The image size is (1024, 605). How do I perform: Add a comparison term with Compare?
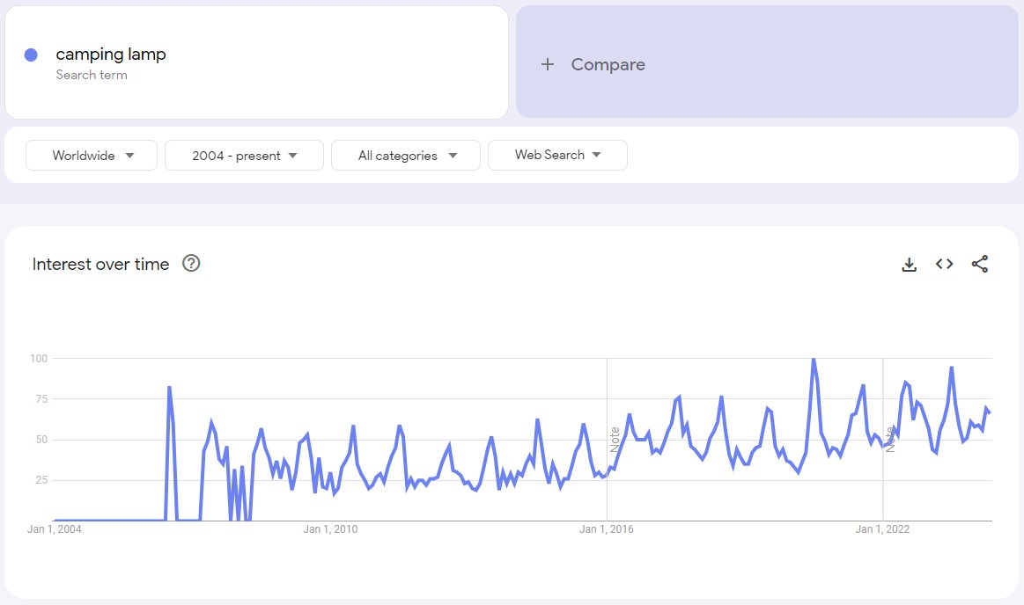(x=608, y=64)
